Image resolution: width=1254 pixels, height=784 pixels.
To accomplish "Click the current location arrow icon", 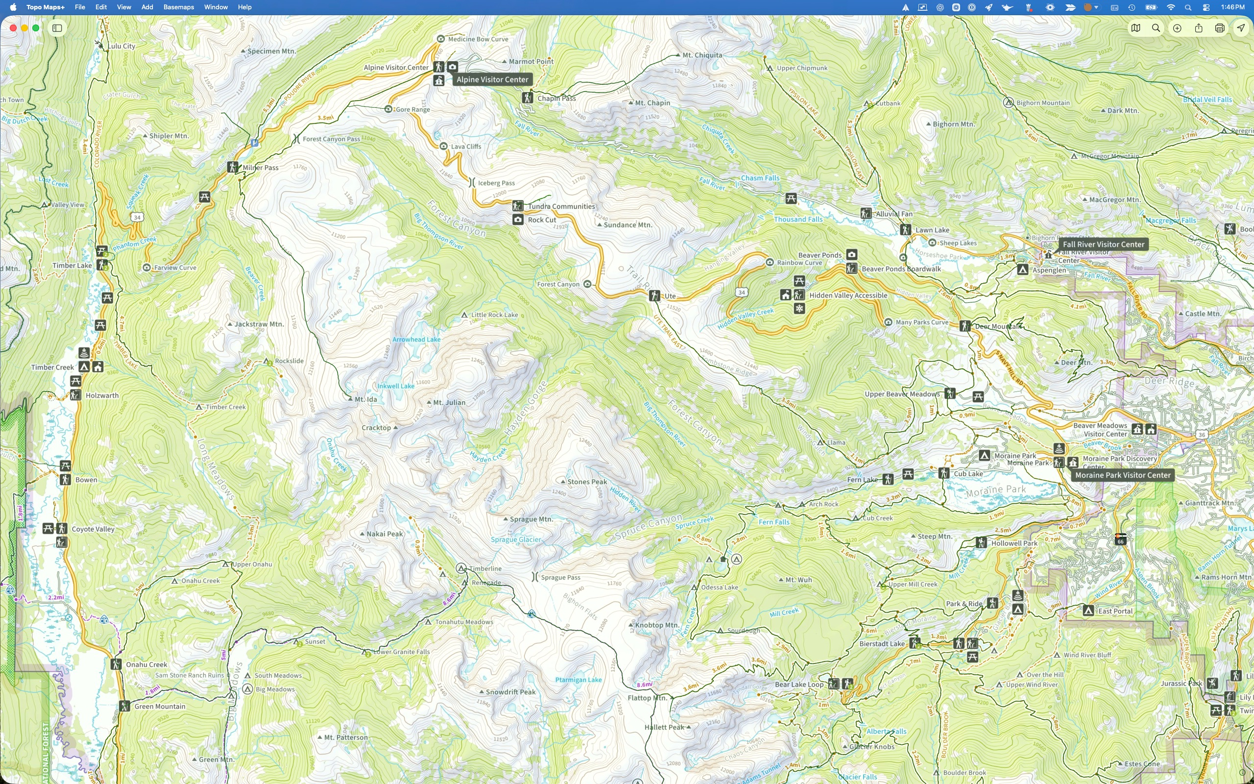I will (x=1240, y=28).
